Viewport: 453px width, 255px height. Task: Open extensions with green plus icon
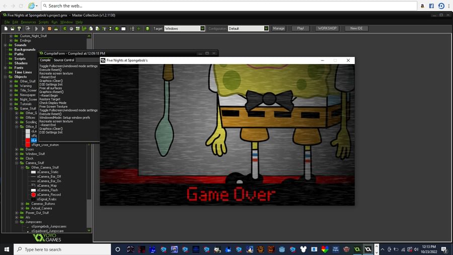coord(139,29)
